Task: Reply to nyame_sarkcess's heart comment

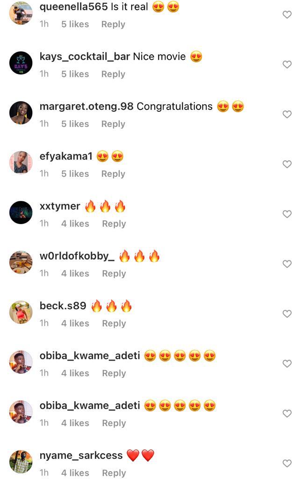Action: click(114, 472)
